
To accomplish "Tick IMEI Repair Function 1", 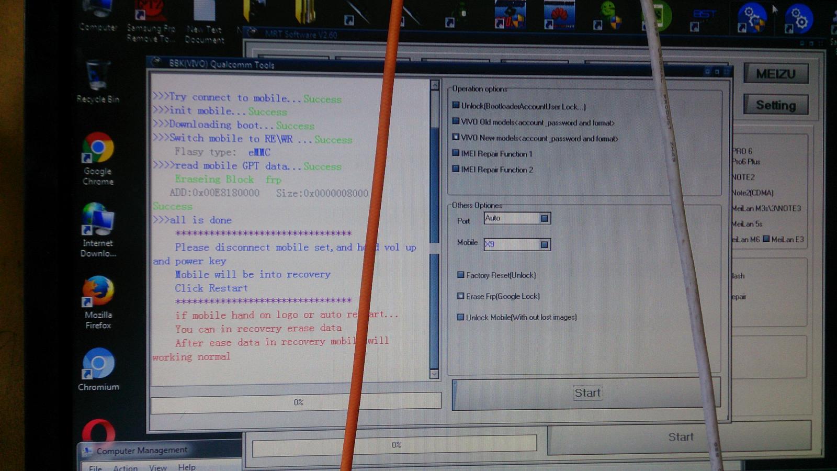I will click(456, 153).
